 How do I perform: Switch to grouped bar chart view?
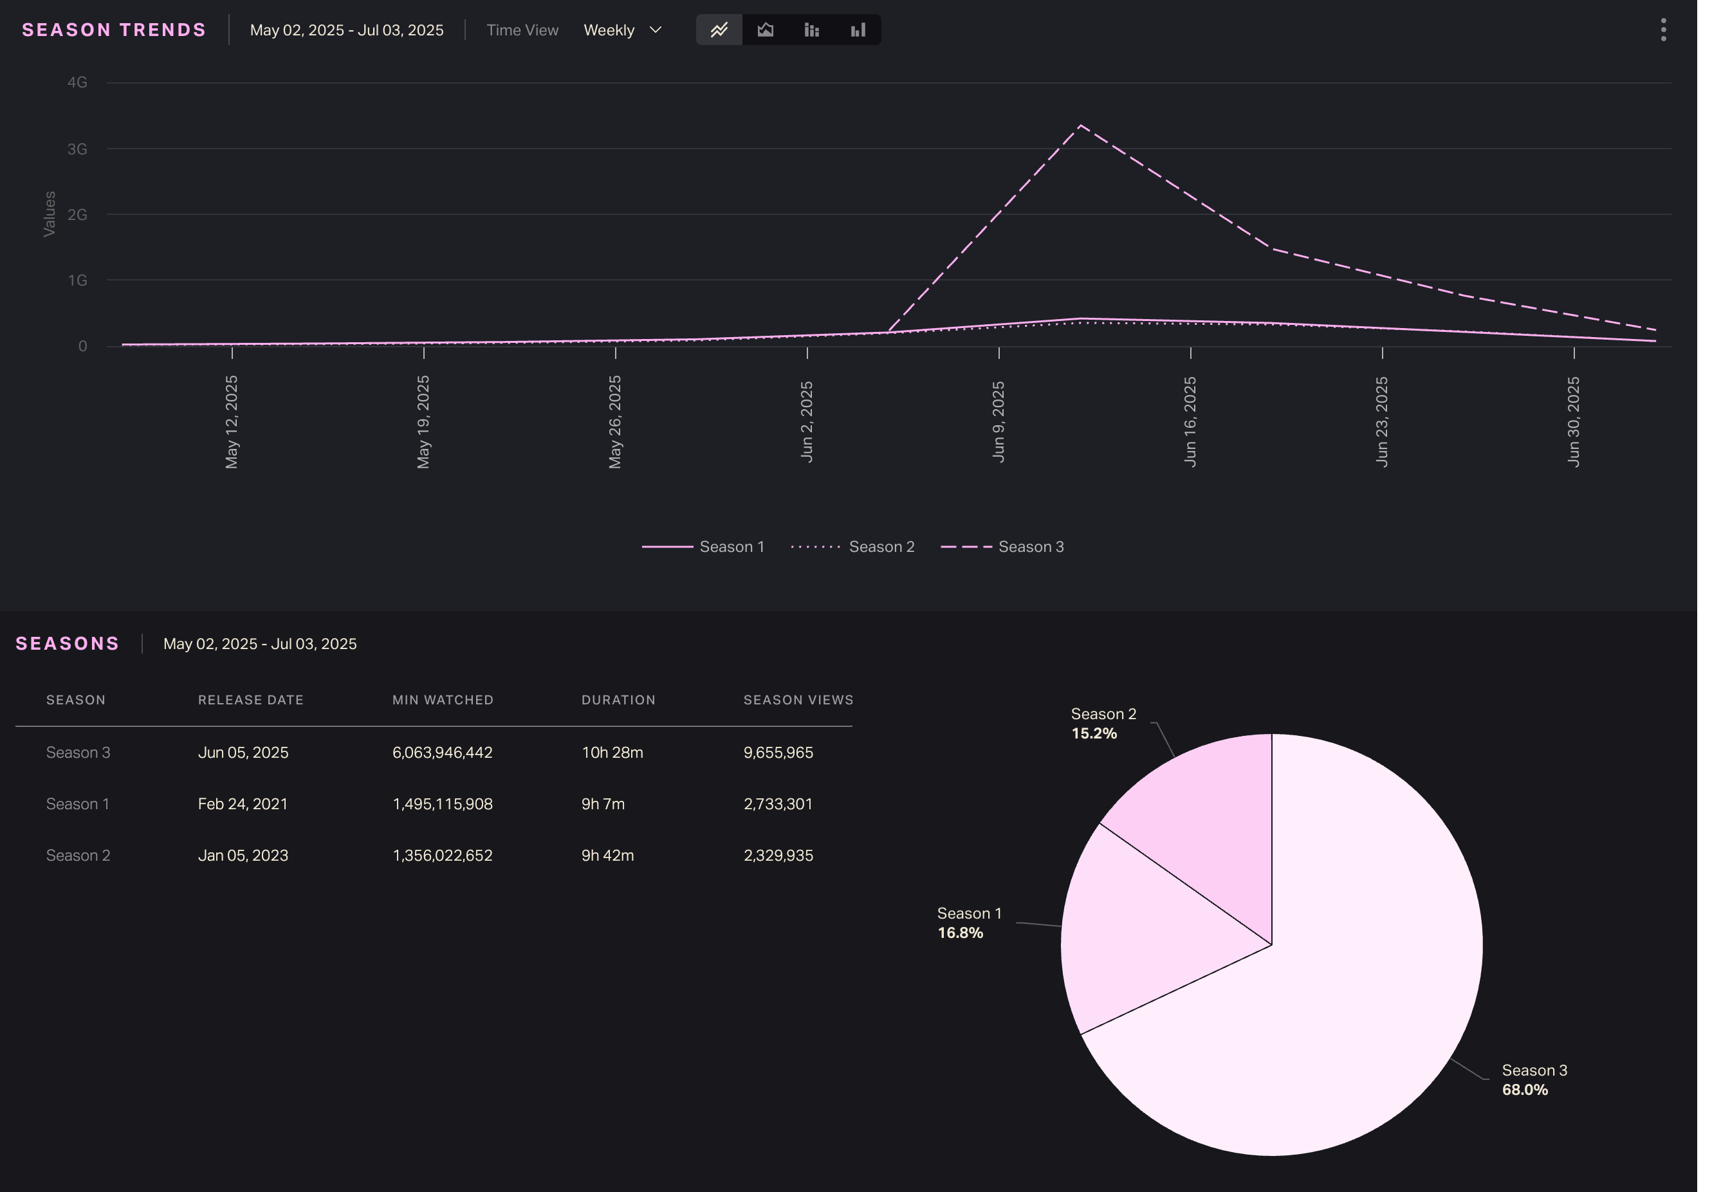click(x=858, y=30)
